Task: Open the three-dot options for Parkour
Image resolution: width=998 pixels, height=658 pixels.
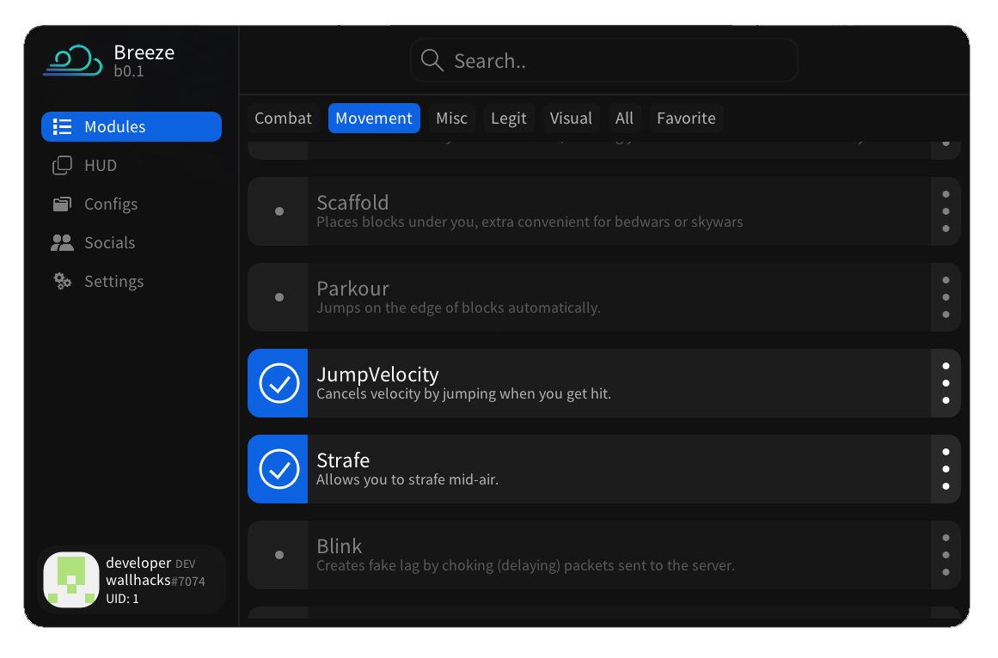Action: [x=946, y=297]
